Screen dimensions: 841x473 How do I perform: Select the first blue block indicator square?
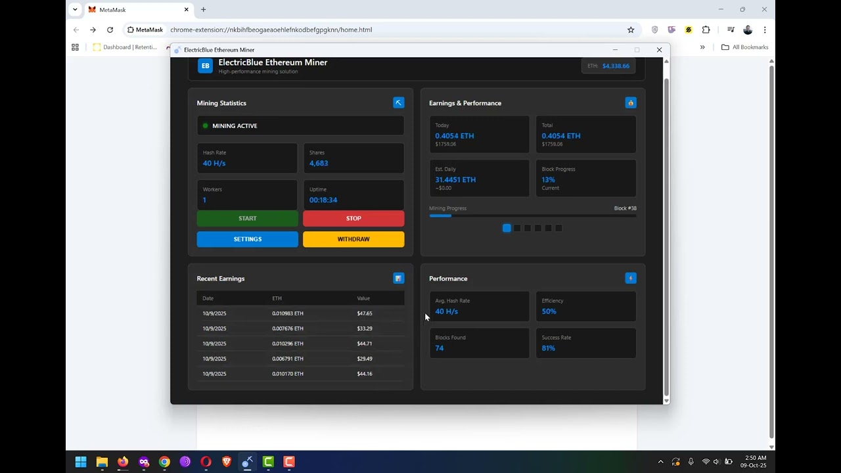[507, 228]
